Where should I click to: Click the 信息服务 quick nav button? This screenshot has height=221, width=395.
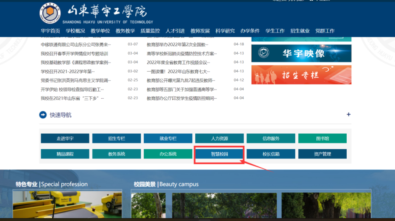point(271,138)
